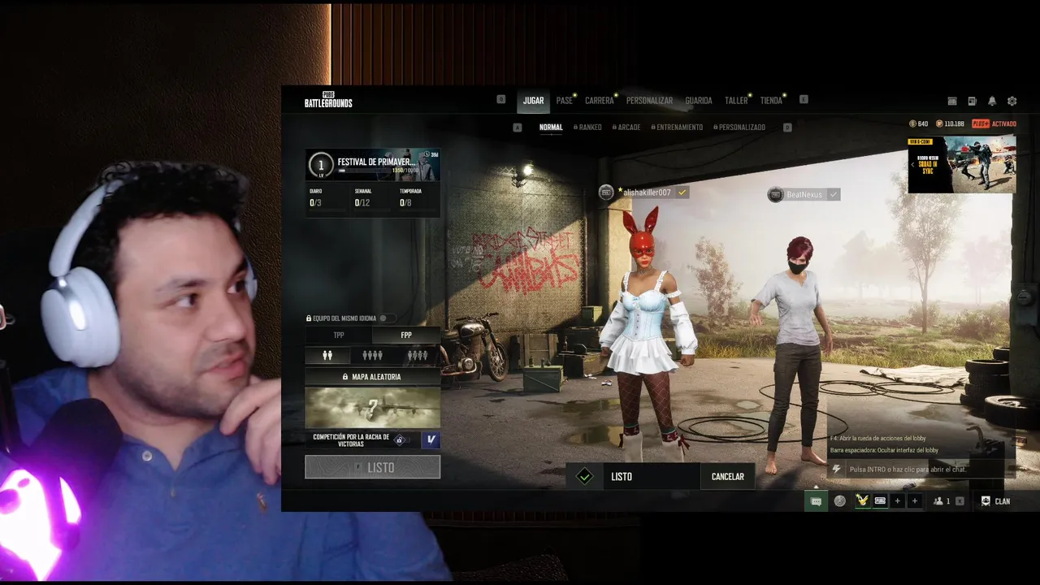The width and height of the screenshot is (1040, 585).
Task: Select Ranked match mode
Action: 587,128
